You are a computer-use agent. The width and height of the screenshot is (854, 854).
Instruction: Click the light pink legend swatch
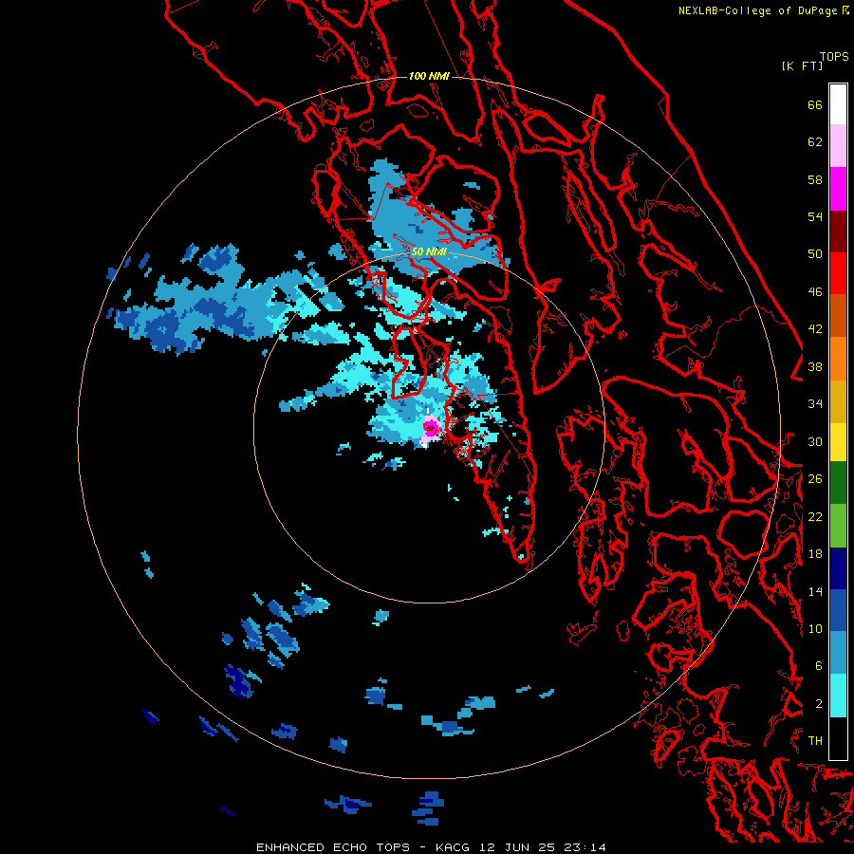[x=838, y=146]
